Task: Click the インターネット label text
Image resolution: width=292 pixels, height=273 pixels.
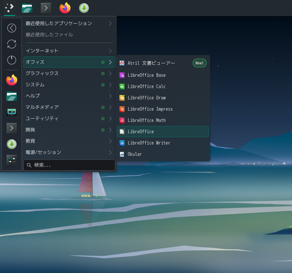Action: tap(42, 51)
